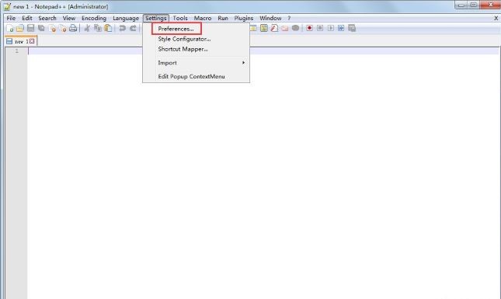The image size is (501, 299).
Task: Click the Paste clipboard toolbar icon
Action: (108, 28)
